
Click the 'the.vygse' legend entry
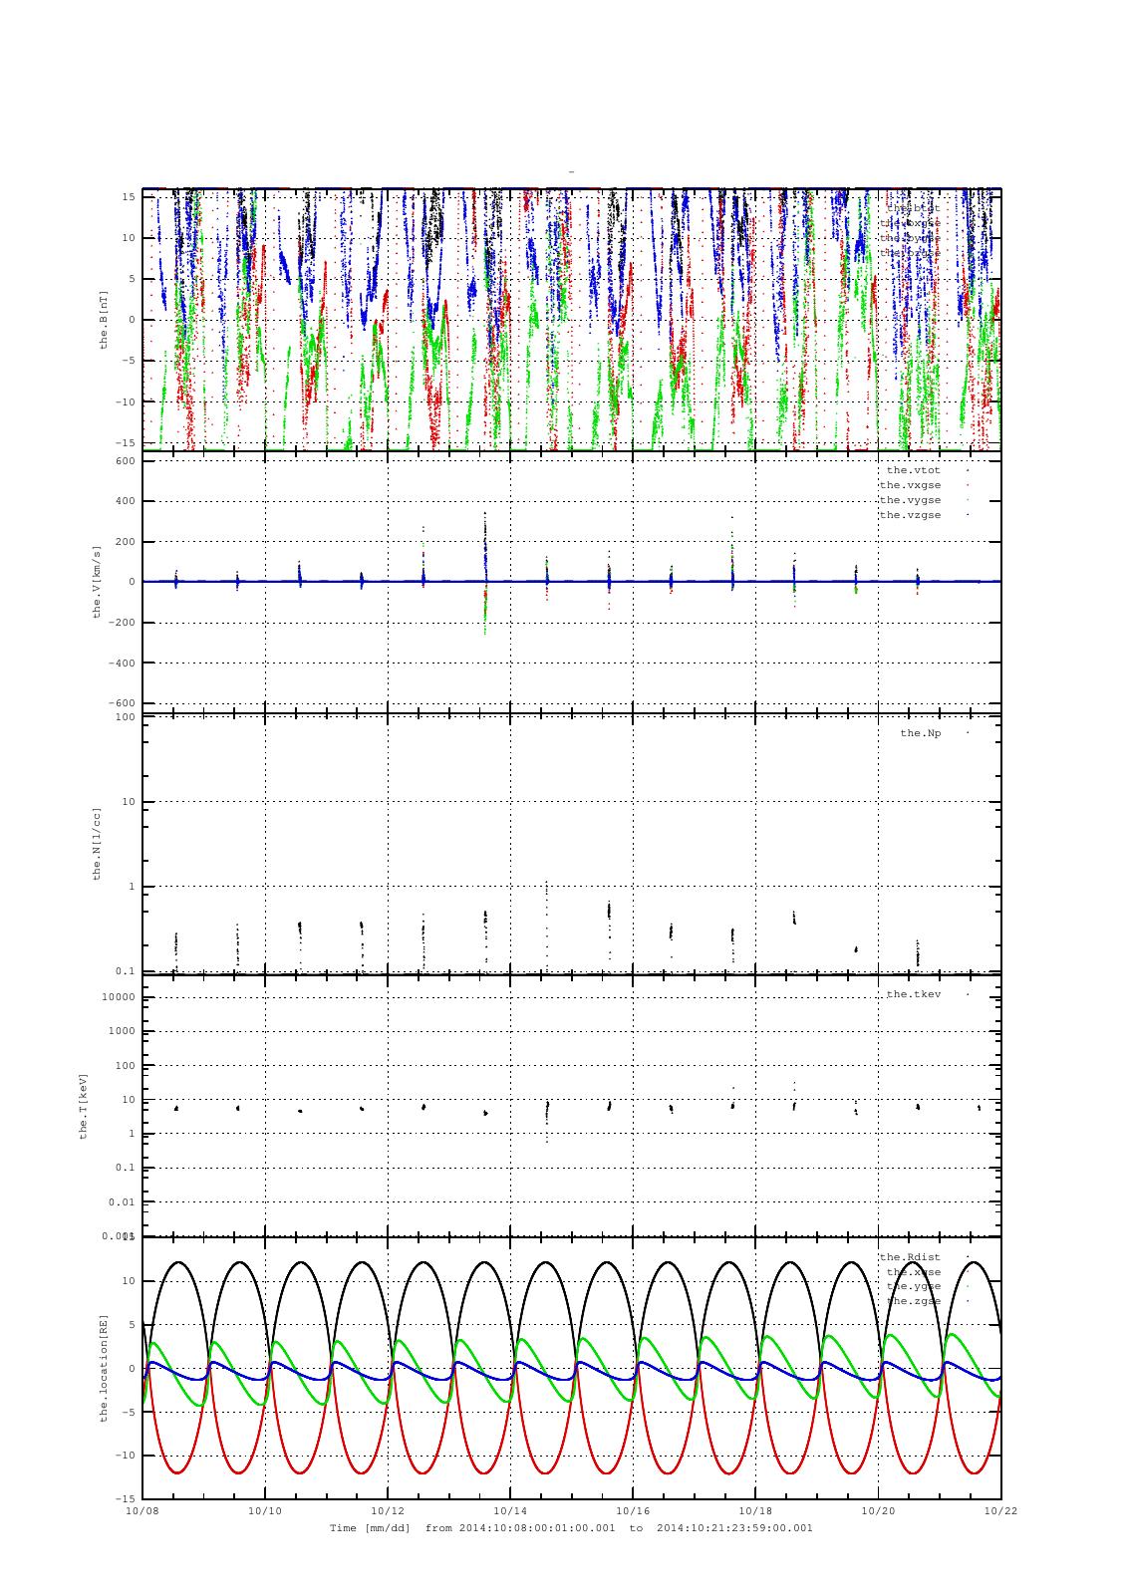pyautogui.click(x=910, y=500)
